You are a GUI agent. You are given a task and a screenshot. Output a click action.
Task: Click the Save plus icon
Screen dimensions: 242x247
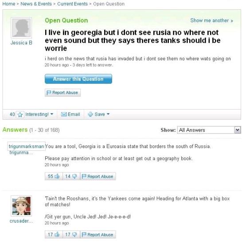[x=90, y=114]
